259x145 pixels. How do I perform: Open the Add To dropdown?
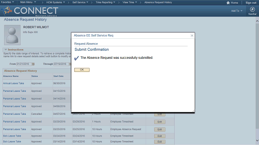[236, 11]
